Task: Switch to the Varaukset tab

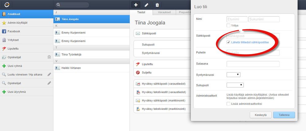Action: click(x=164, y=12)
